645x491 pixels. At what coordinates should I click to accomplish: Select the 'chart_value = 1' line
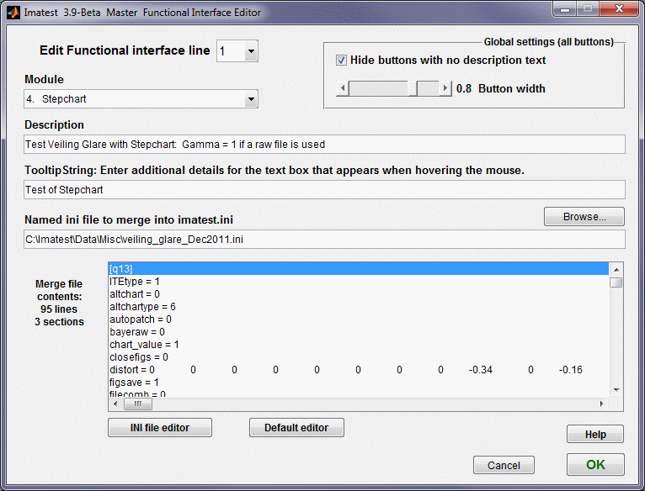(x=359, y=345)
